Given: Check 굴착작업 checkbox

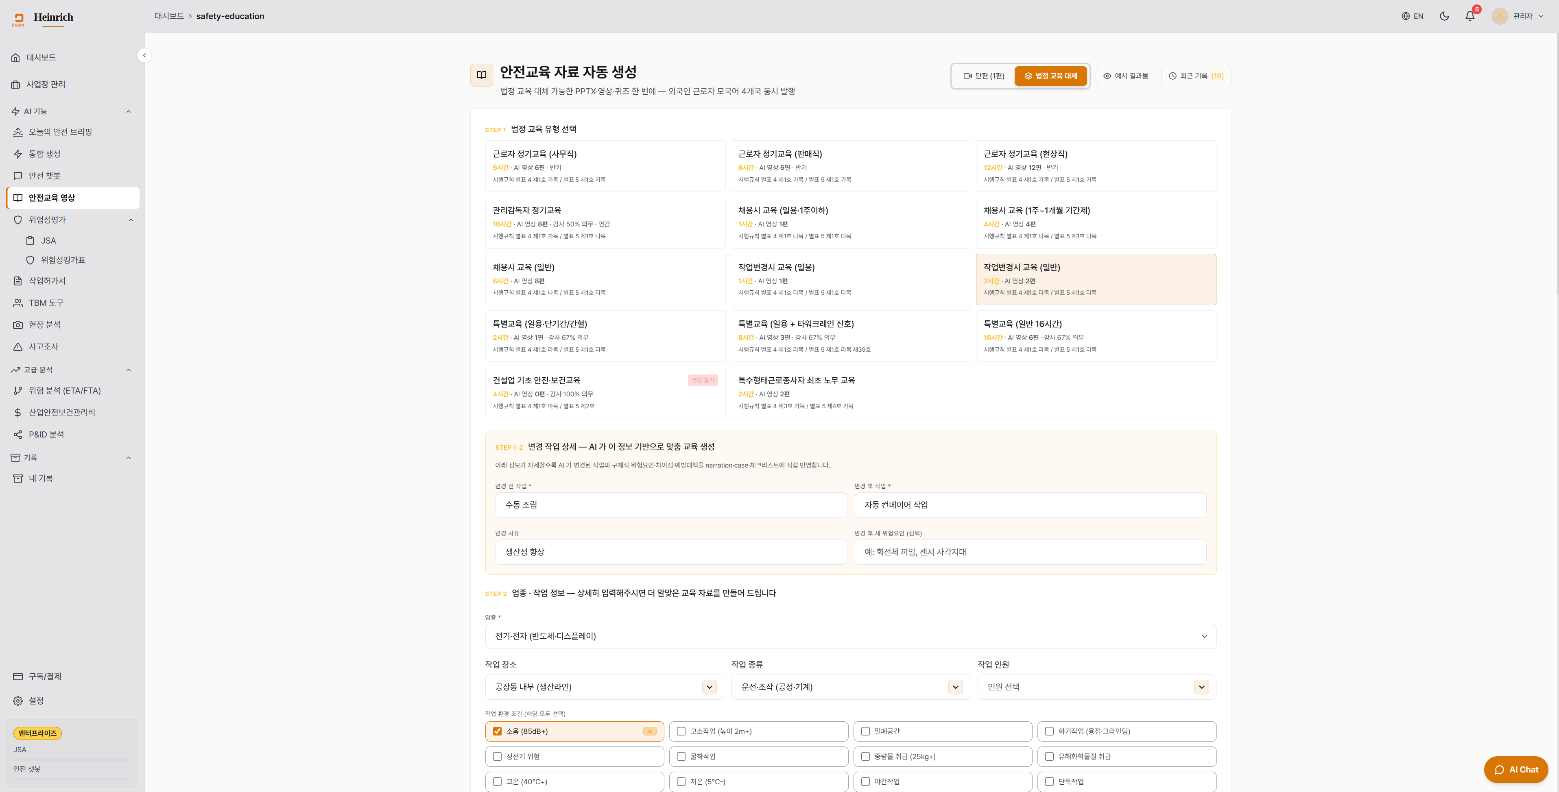Looking at the screenshot, I should pyautogui.click(x=681, y=757).
